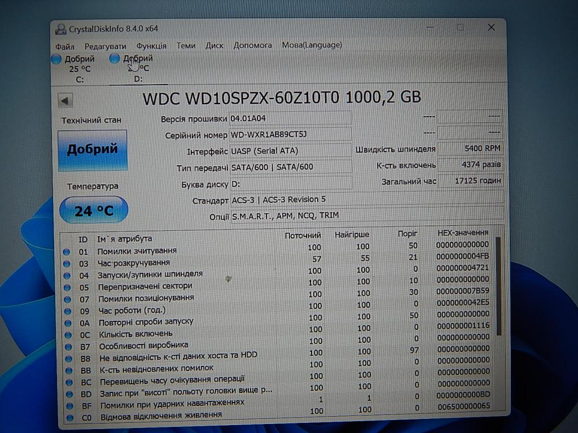Screen dimensions: 578x433
Task: Click the transfer mode field SATA/600 | SATA/600
Action: 291,167
